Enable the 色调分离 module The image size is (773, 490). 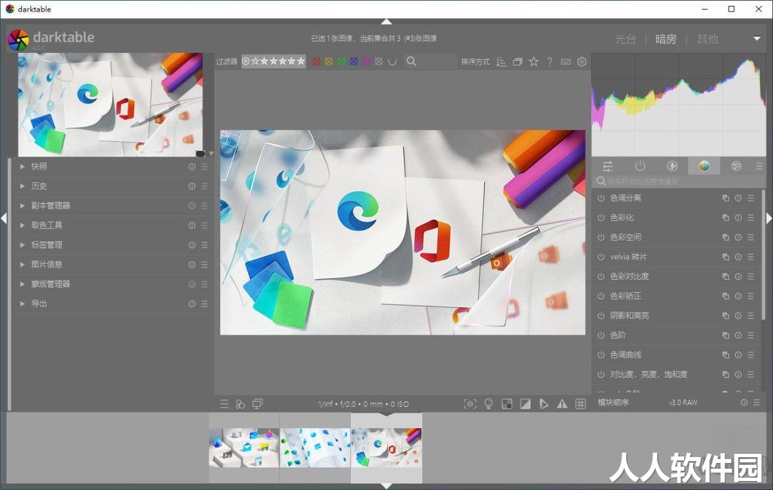point(601,199)
